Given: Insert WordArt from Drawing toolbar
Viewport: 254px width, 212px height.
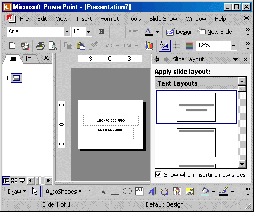Looking at the screenshot, I should (152, 192).
